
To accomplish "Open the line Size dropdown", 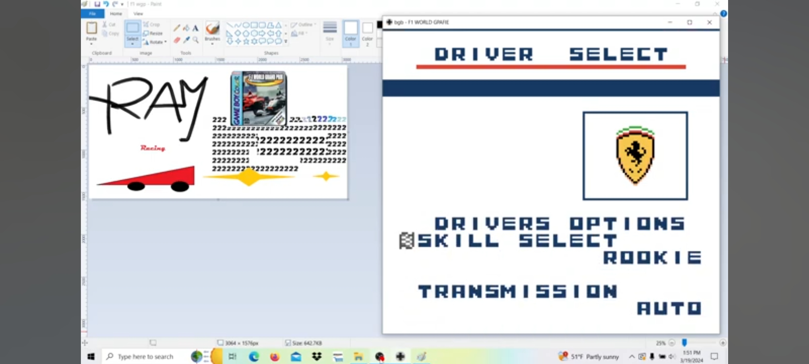I will (x=330, y=33).
